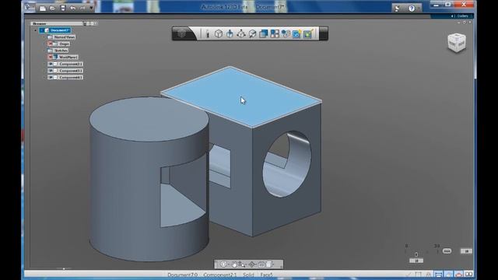Click 'Document7.0' in the status bar

point(183,275)
